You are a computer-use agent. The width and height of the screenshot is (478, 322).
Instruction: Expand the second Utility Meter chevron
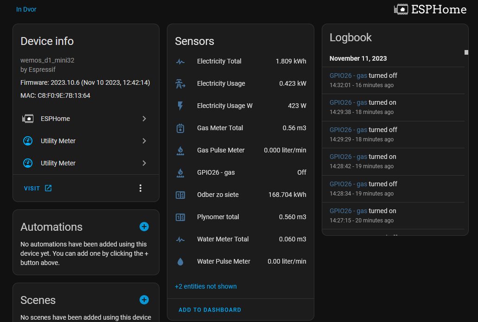click(144, 163)
